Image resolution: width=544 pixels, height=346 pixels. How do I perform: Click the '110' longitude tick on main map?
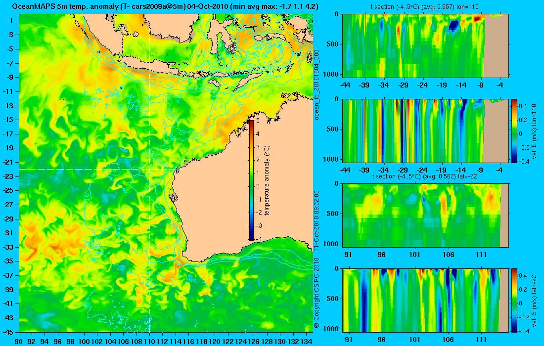pos(149,342)
